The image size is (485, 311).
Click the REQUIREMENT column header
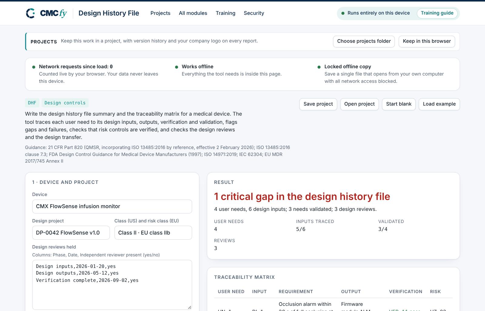pos(296,292)
